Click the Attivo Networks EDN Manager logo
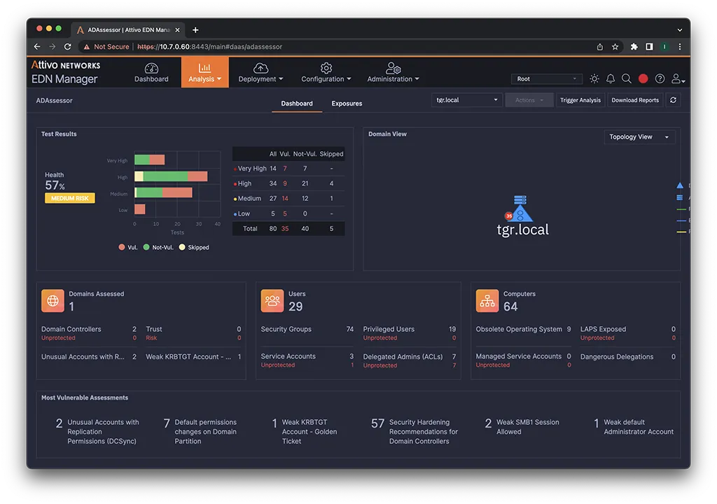The image size is (717, 504). 65,72
